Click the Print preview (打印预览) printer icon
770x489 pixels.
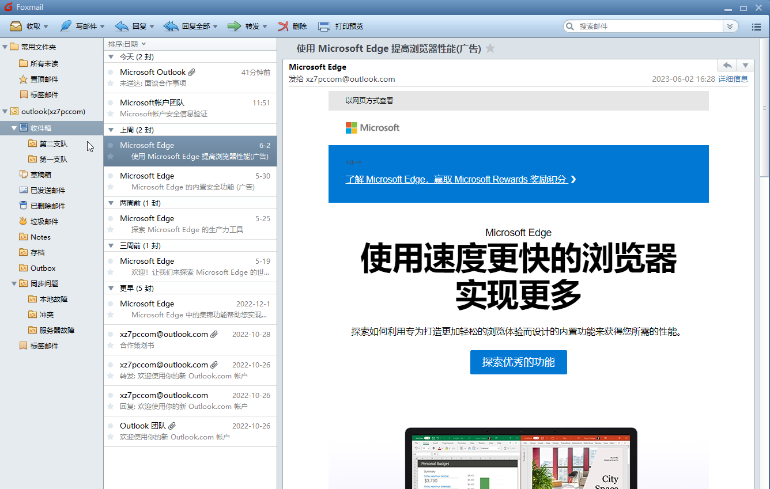point(324,26)
